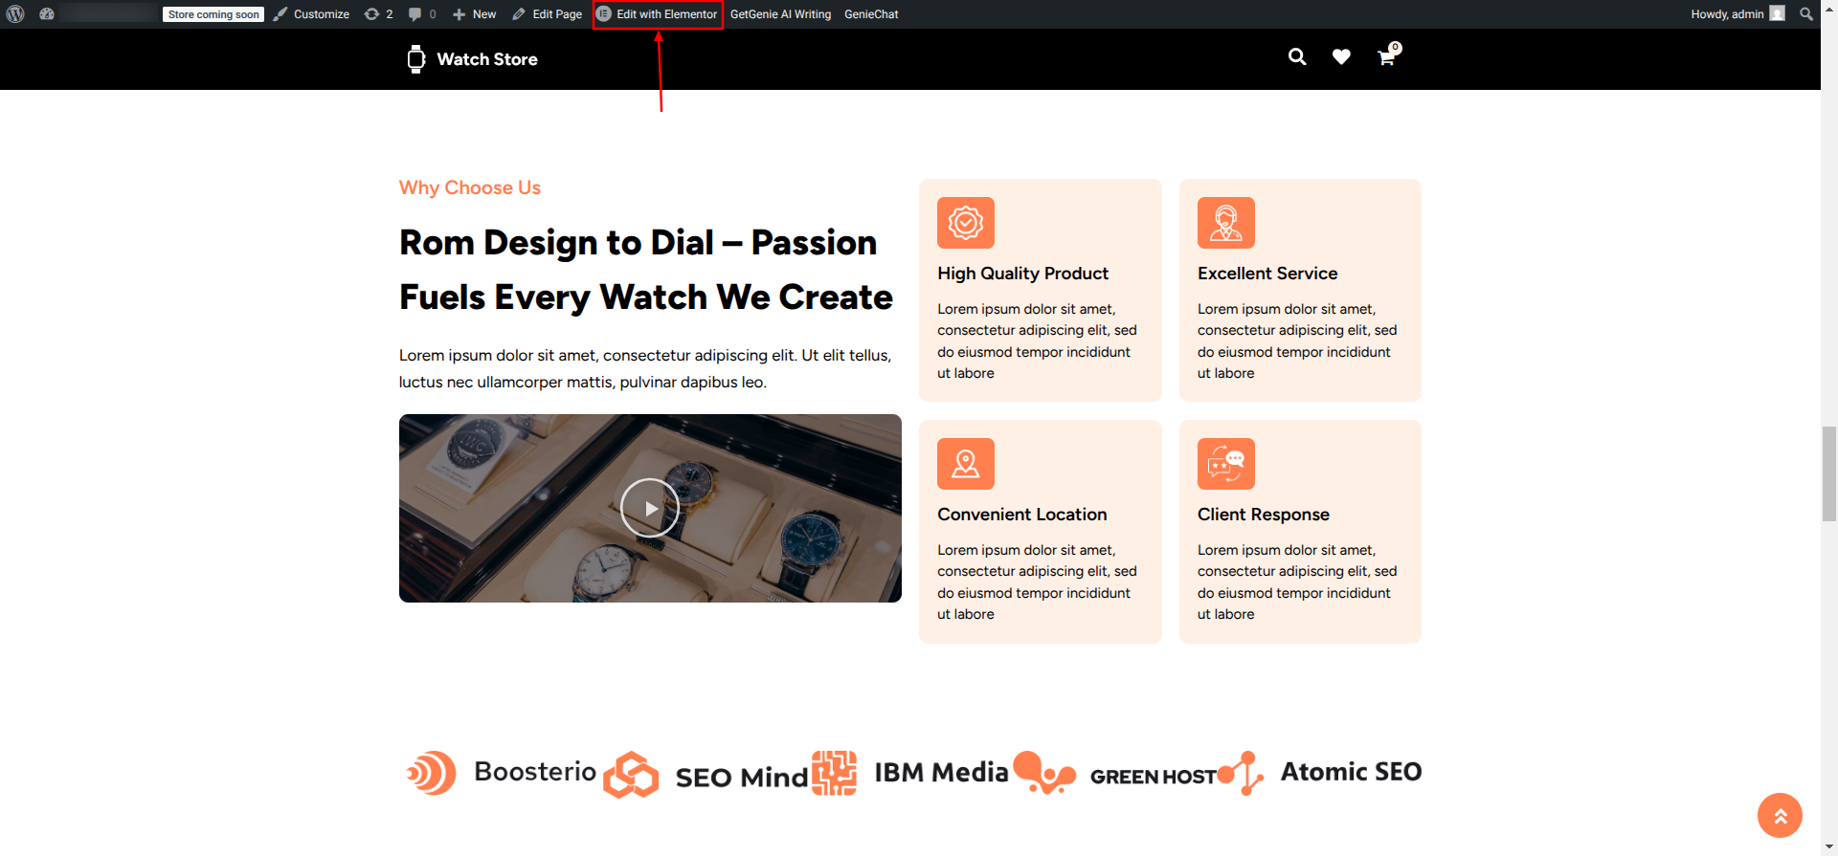This screenshot has height=856, width=1838.
Task: Go to Watch Store home link
Action: click(x=487, y=59)
